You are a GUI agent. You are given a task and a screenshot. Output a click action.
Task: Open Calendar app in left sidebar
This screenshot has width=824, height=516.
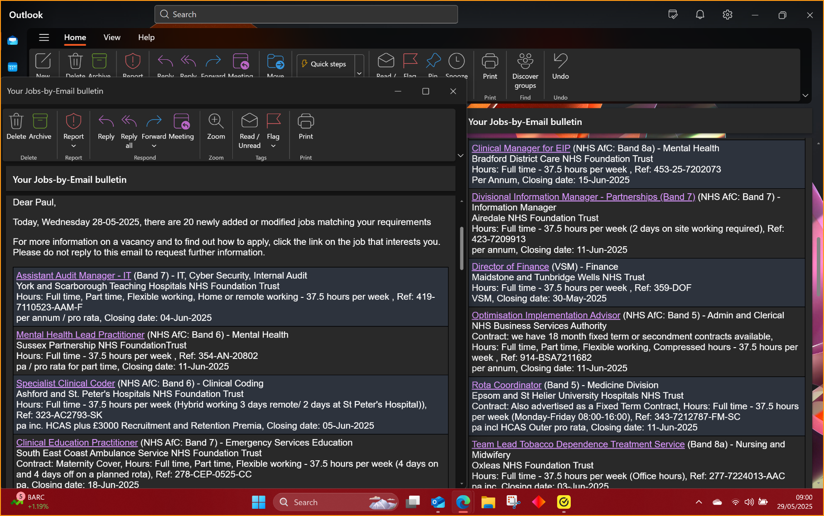(13, 67)
